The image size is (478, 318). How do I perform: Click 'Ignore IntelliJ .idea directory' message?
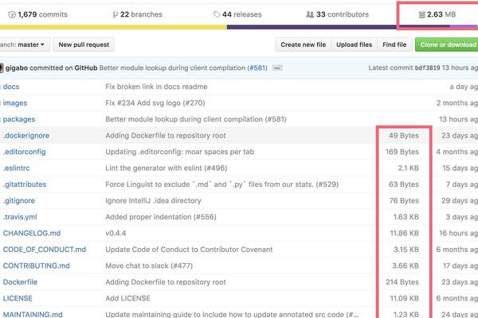tap(153, 200)
